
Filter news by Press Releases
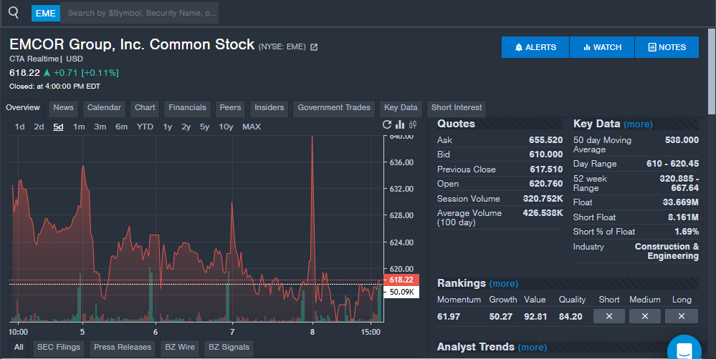tap(123, 347)
